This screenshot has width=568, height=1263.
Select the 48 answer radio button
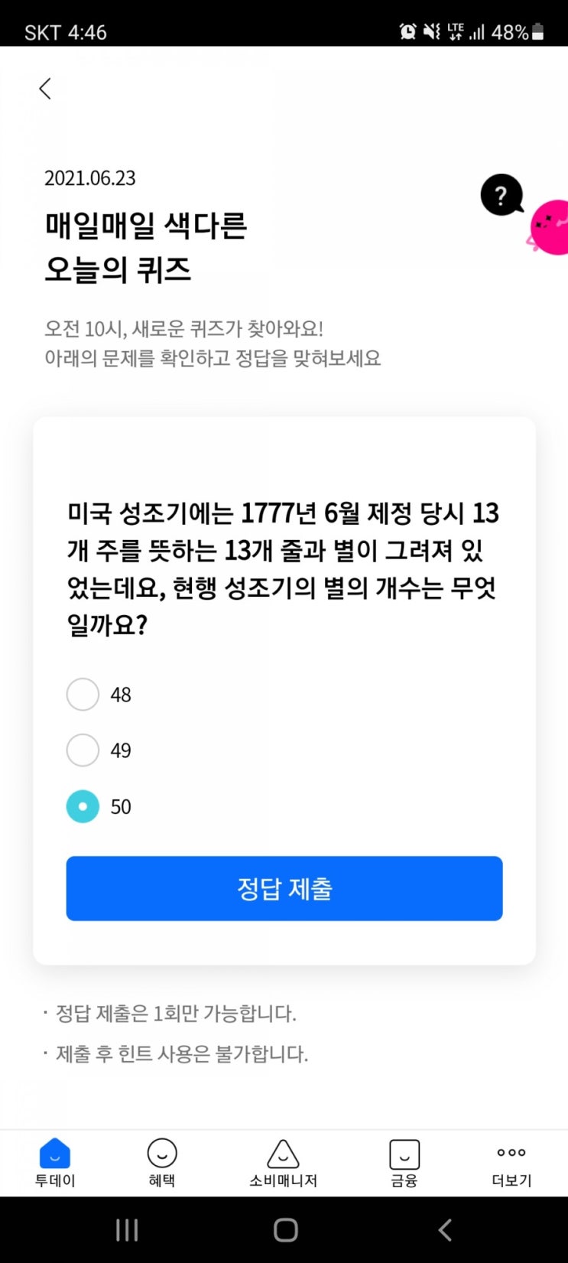pyautogui.click(x=83, y=695)
